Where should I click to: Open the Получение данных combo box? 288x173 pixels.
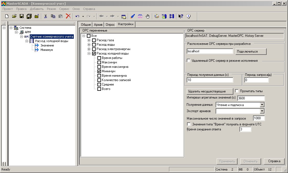[x=262, y=105]
